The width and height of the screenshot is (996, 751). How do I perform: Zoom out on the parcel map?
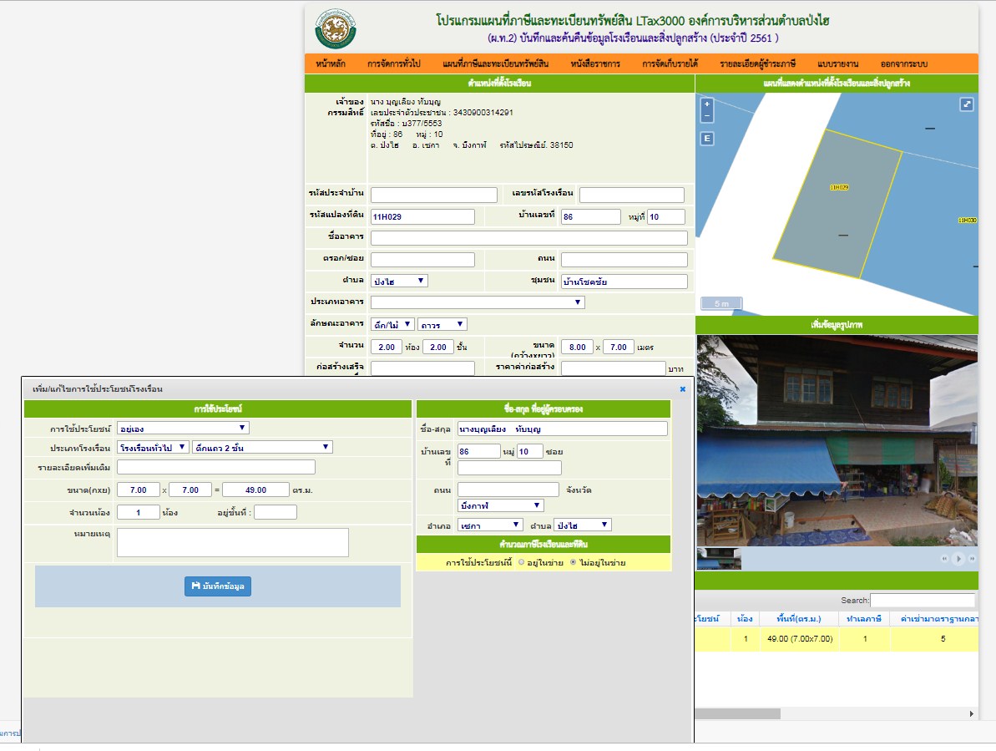tap(707, 116)
